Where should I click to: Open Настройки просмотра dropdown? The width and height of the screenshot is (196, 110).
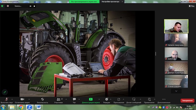click(112, 2)
